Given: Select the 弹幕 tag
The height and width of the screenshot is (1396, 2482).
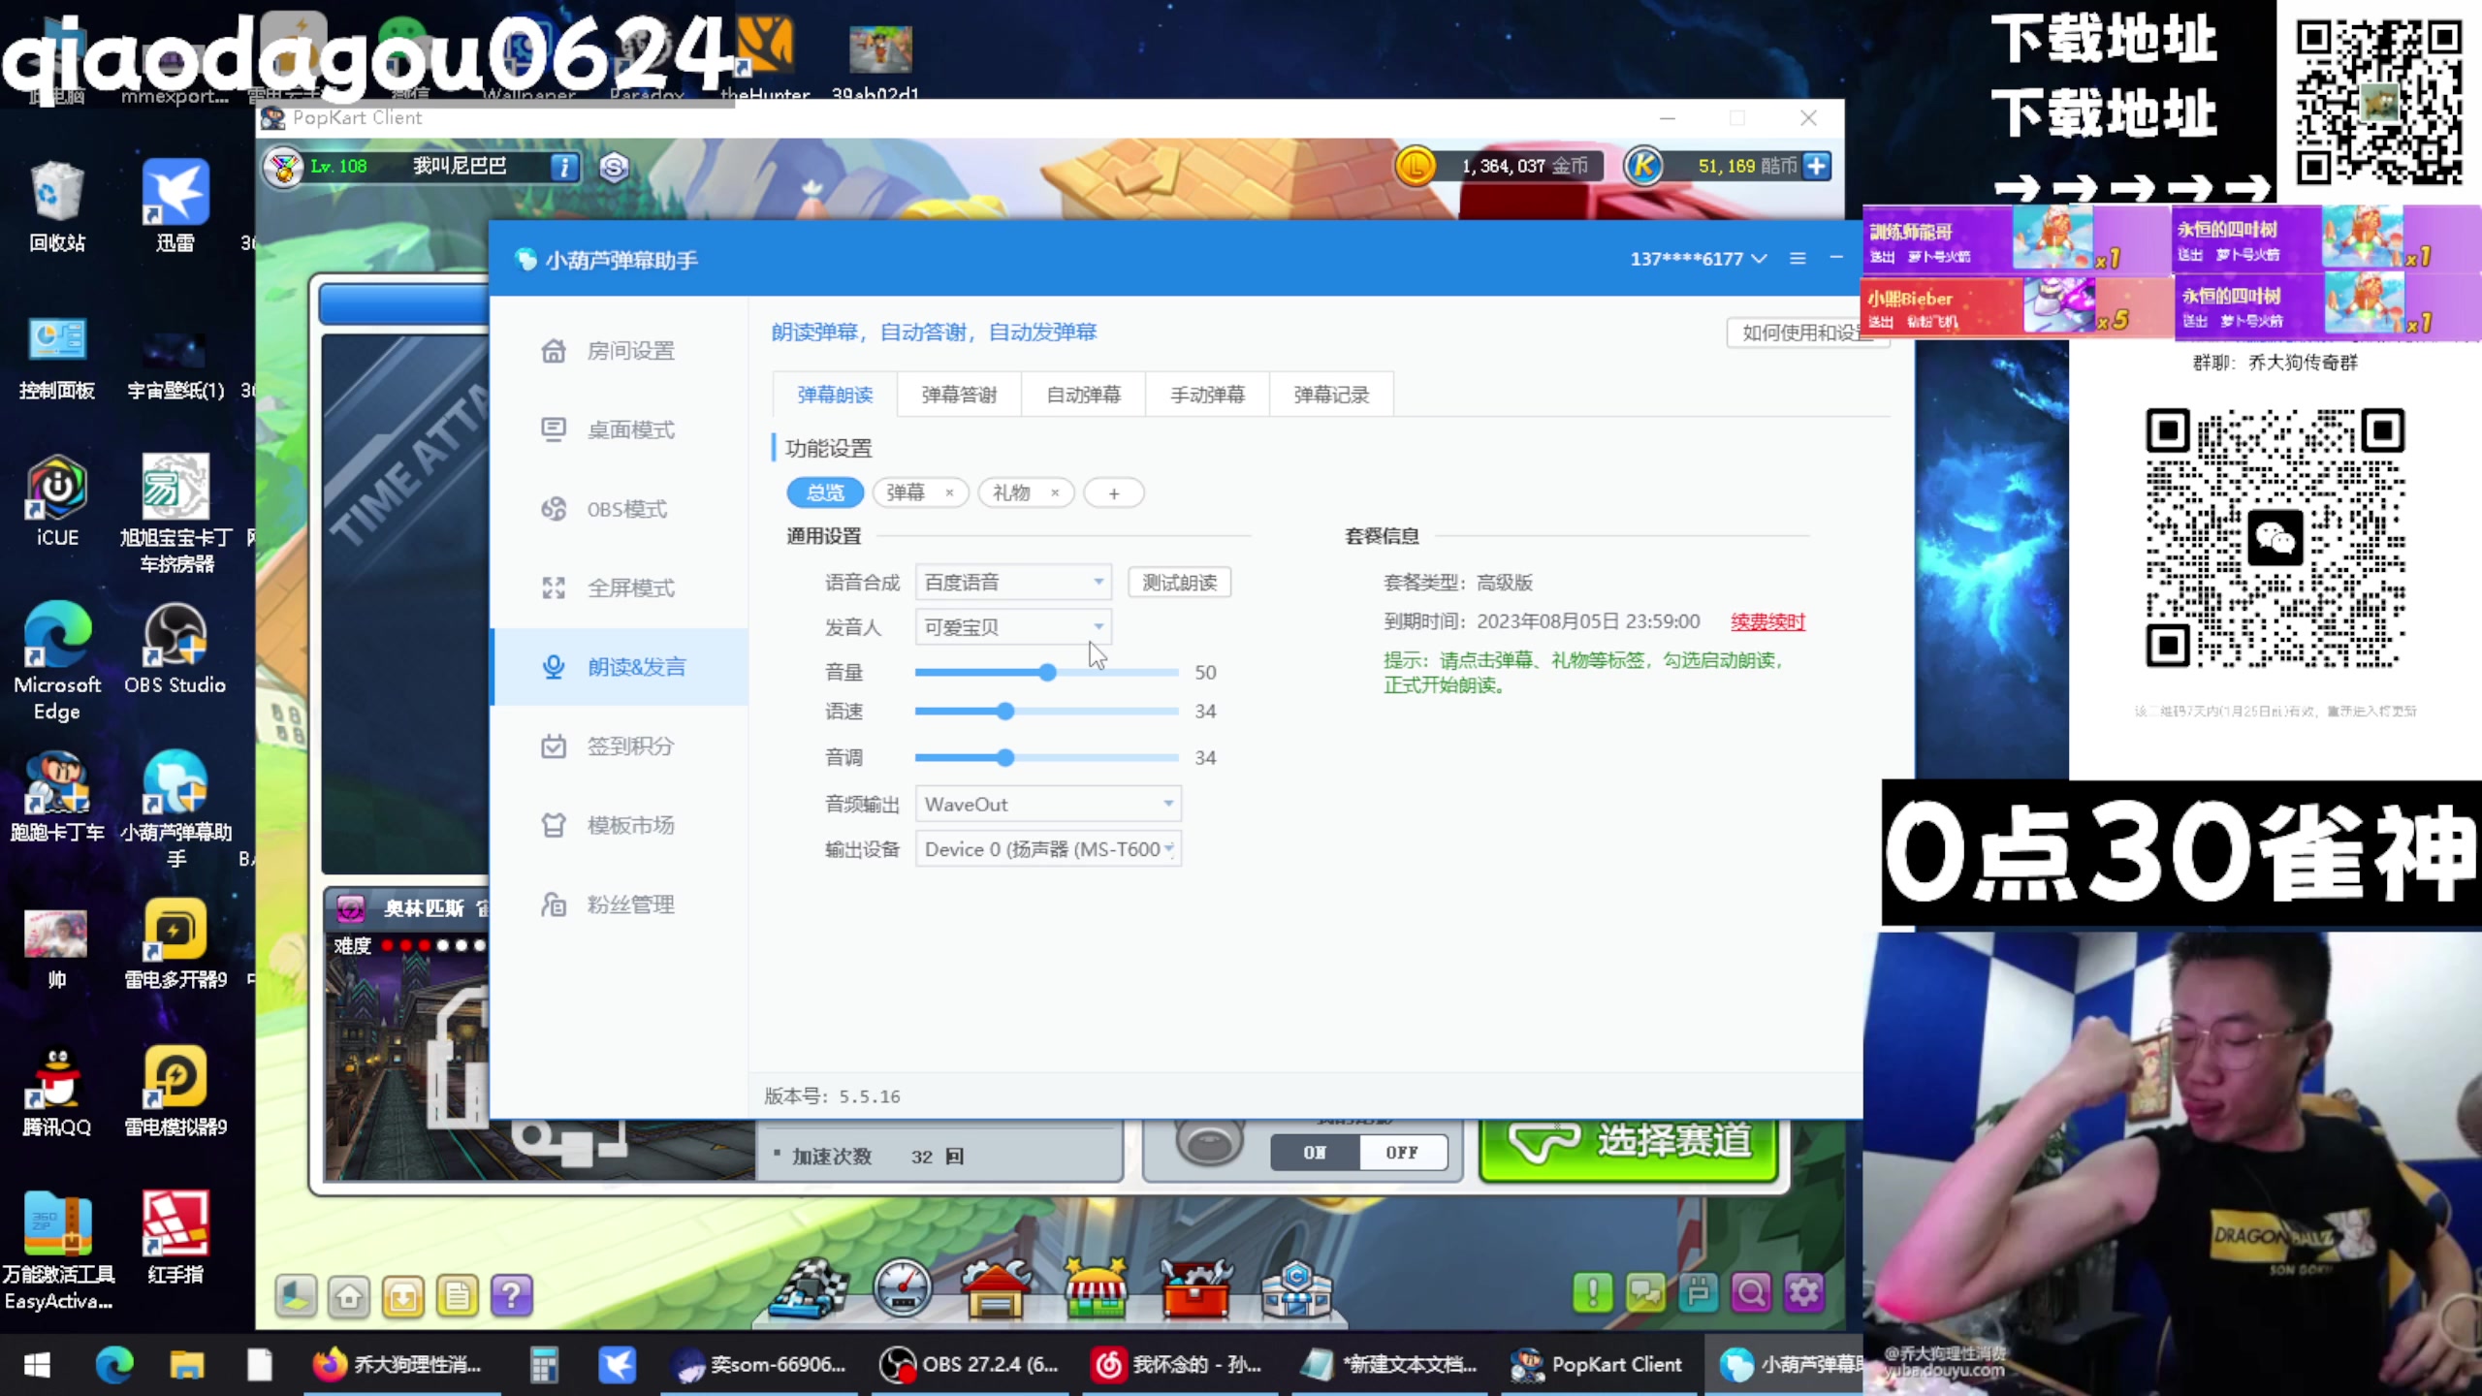Looking at the screenshot, I should [x=906, y=492].
